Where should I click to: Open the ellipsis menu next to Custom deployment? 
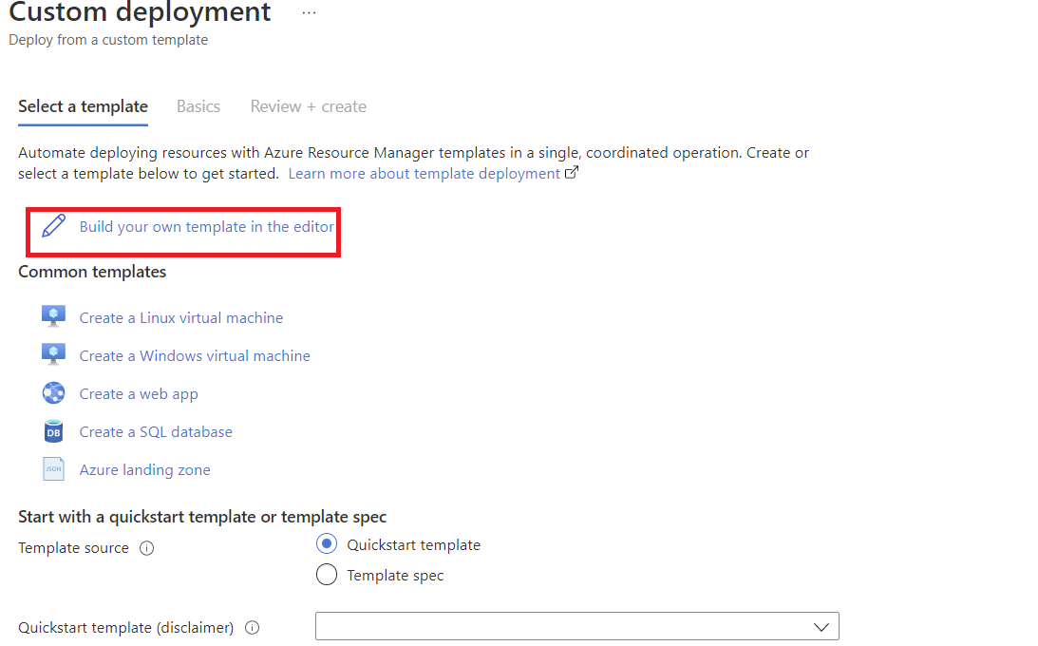[x=310, y=12]
